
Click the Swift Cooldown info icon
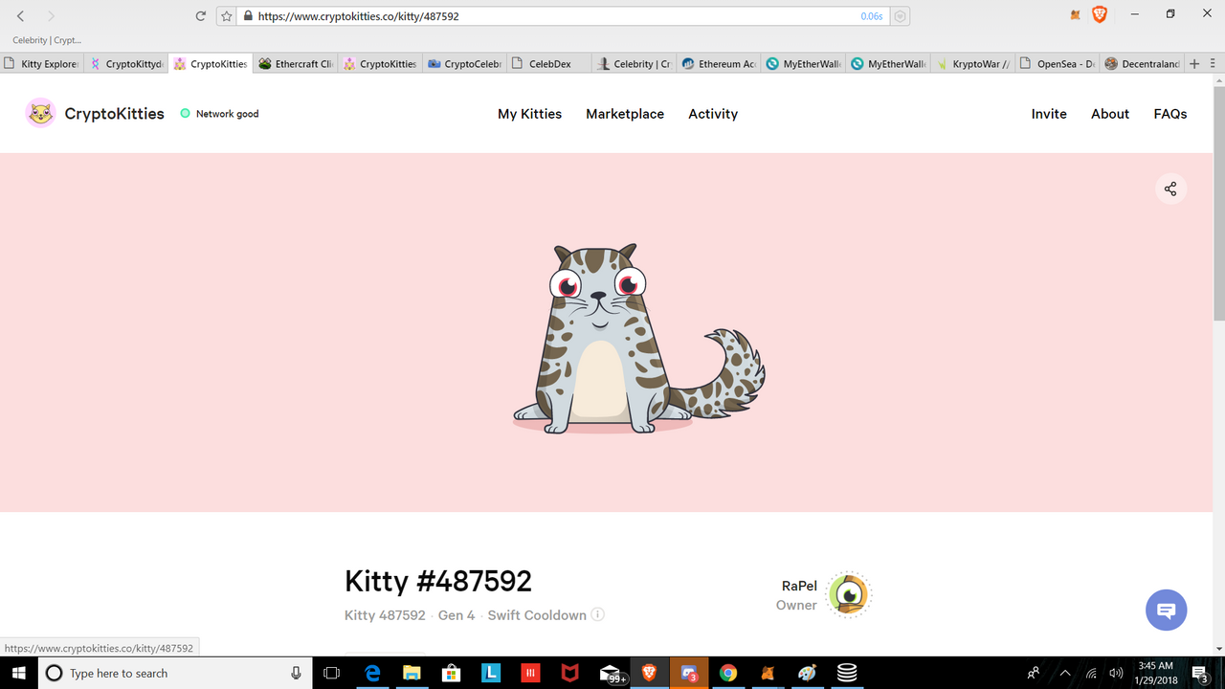(597, 614)
